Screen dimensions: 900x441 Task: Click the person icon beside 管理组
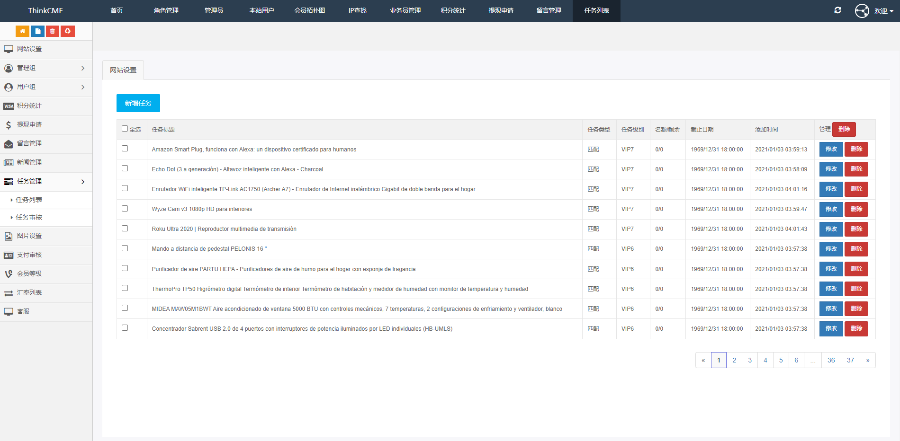point(9,68)
